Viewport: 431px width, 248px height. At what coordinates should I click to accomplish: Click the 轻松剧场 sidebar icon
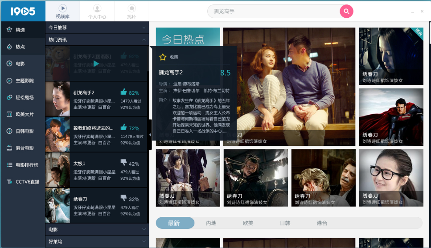tap(9, 97)
